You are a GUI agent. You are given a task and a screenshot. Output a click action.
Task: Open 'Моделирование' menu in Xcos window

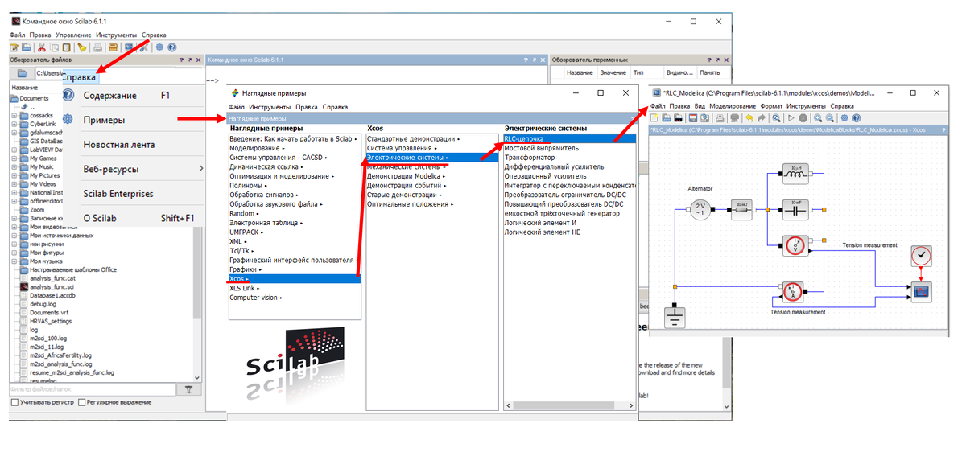pos(733,106)
